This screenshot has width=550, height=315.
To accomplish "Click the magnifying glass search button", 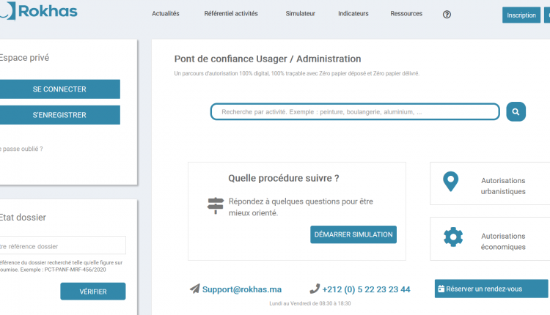I will tap(516, 111).
